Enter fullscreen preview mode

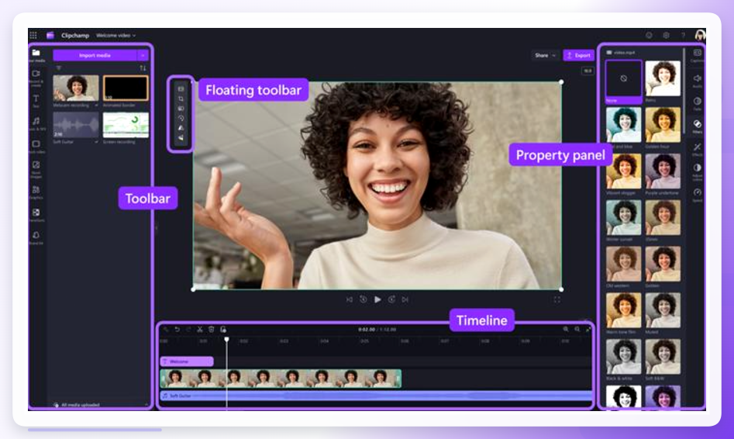click(557, 299)
